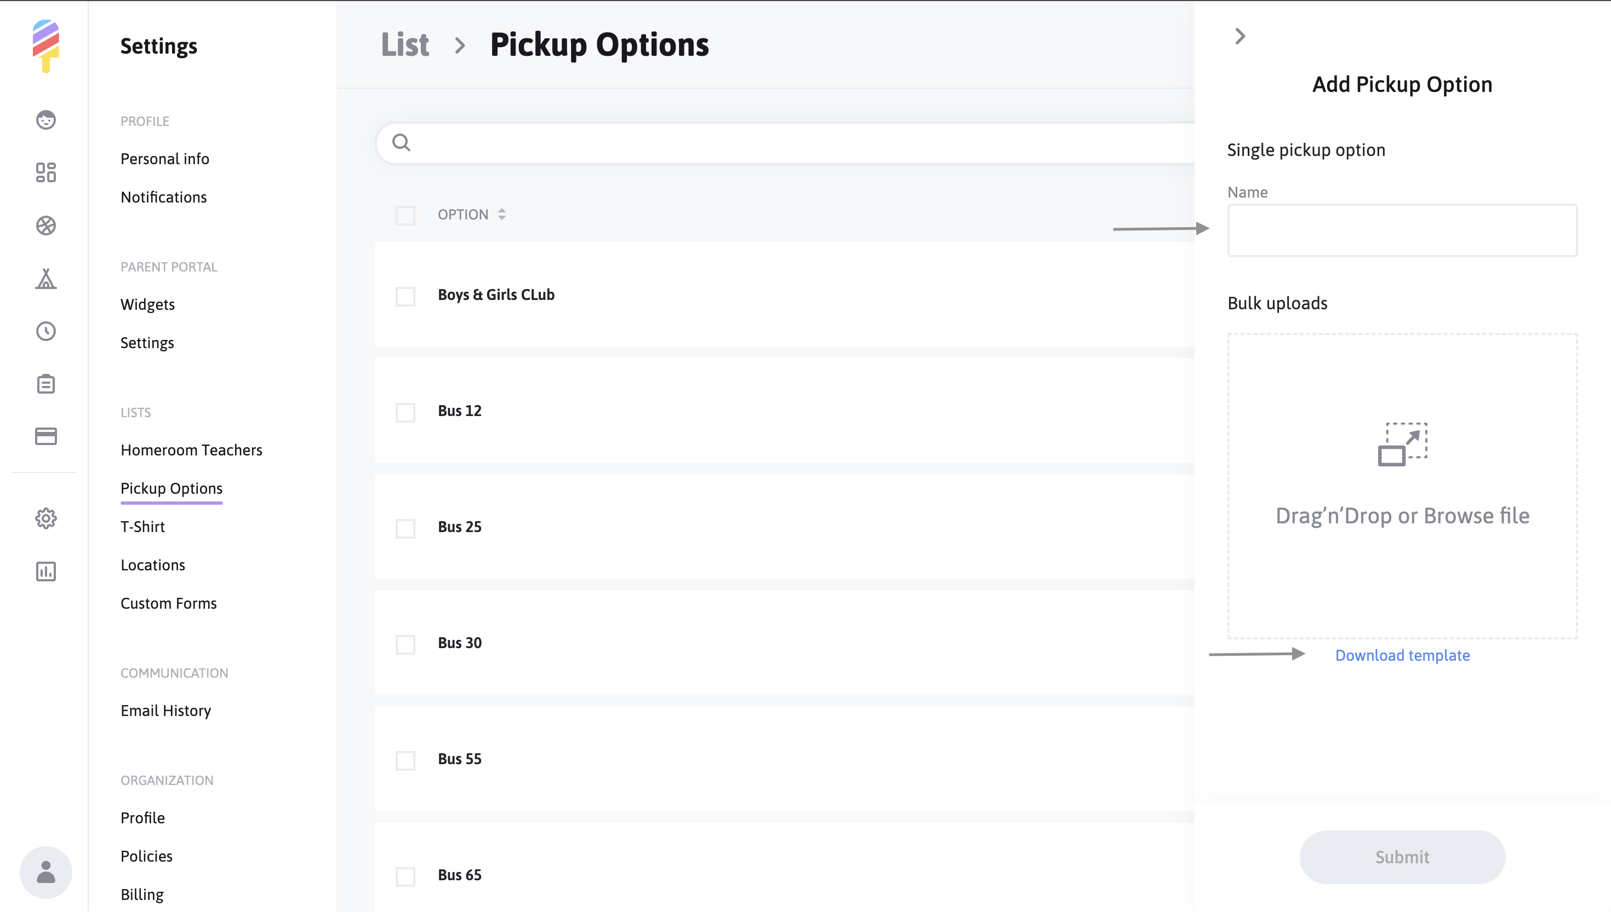Check the Boys & Girls CLub checkbox
1611x912 pixels.
pyautogui.click(x=405, y=296)
